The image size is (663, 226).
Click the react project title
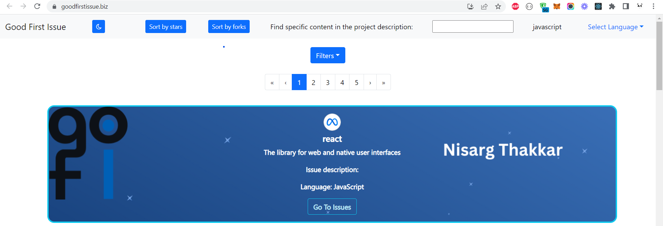[332, 139]
